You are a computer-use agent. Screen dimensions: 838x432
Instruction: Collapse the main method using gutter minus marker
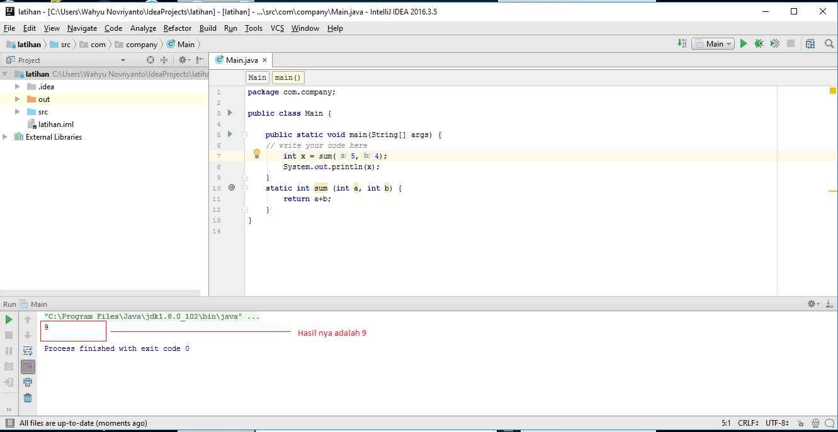click(244, 134)
